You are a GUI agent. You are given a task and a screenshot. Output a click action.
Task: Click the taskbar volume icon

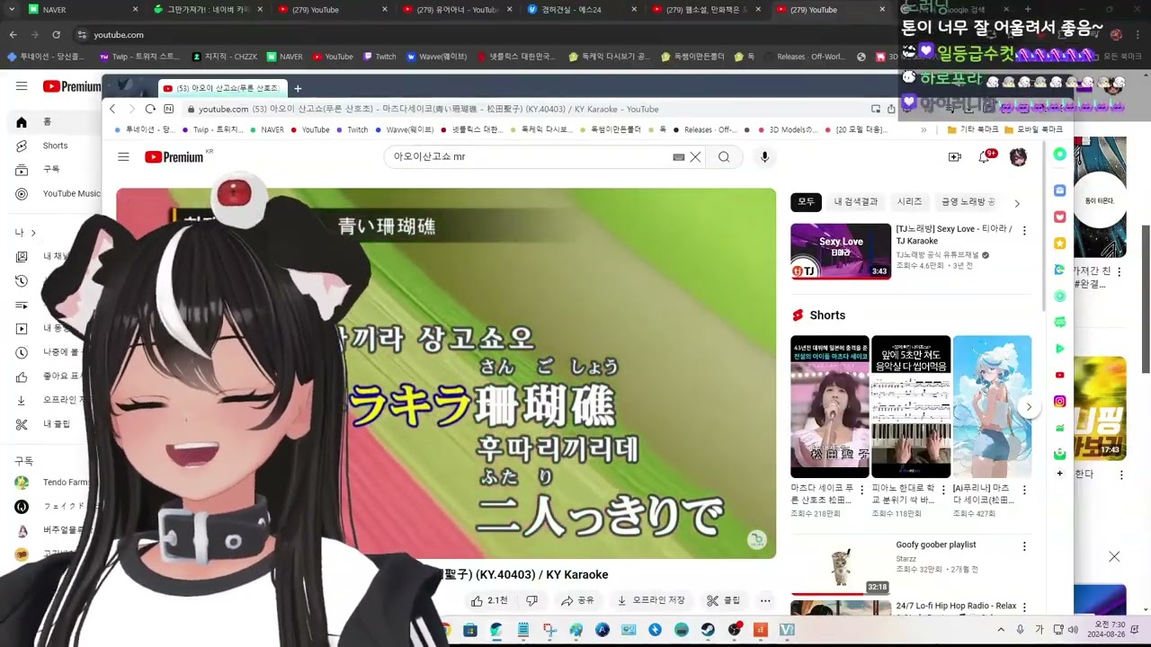[x=1072, y=630]
